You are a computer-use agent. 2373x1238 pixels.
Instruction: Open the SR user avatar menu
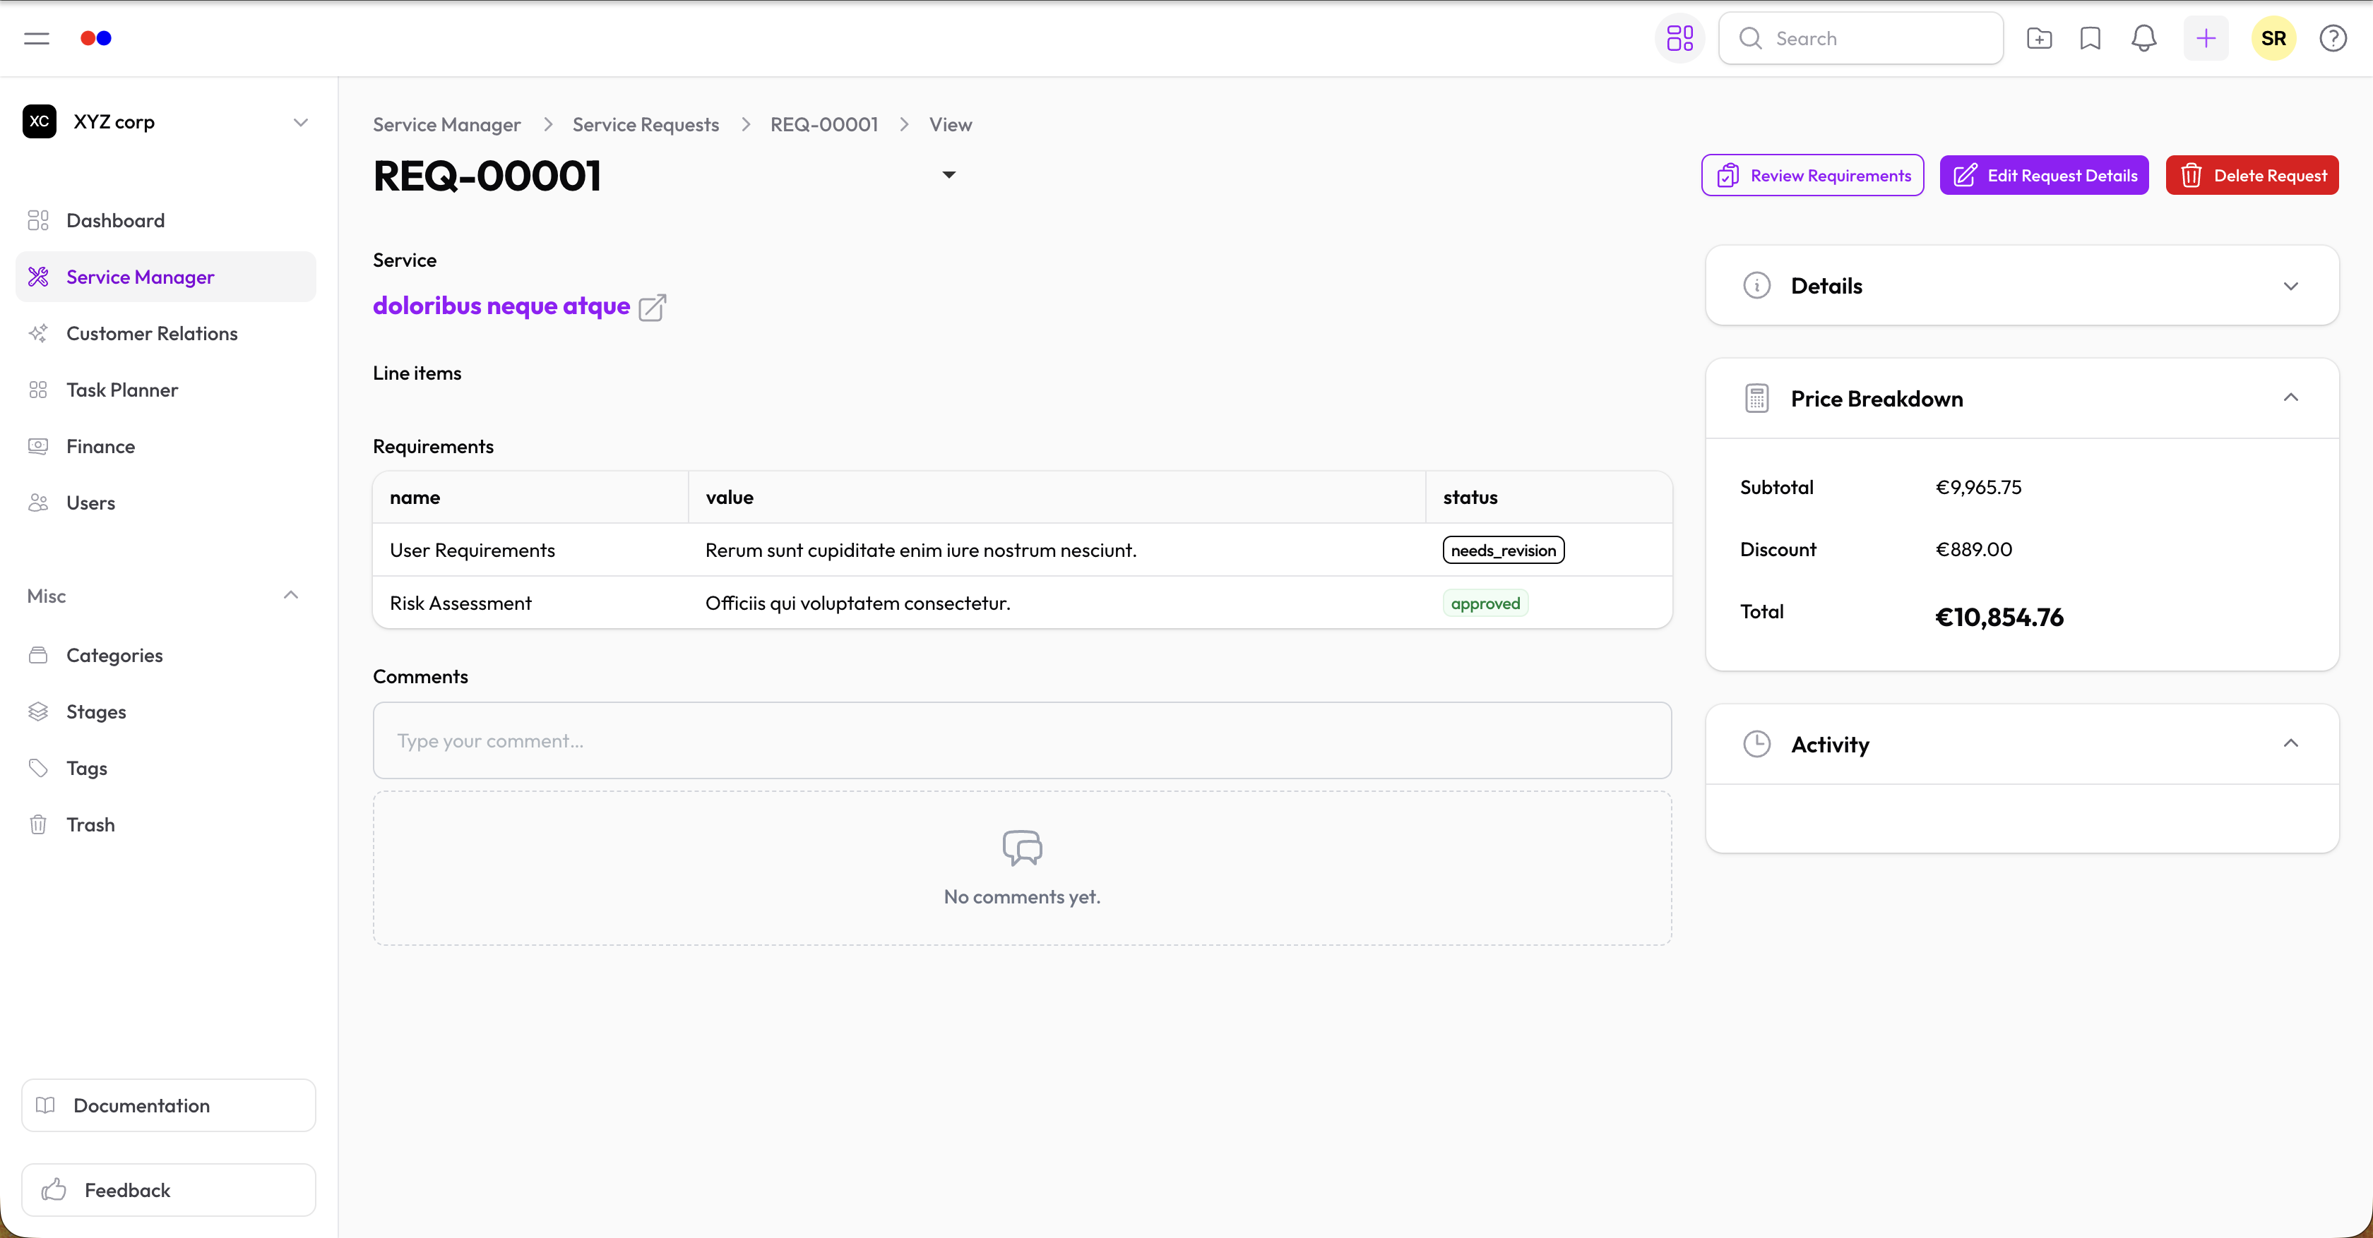[x=2273, y=39]
